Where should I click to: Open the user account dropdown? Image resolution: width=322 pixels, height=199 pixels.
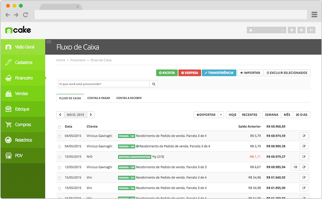[x=266, y=30]
